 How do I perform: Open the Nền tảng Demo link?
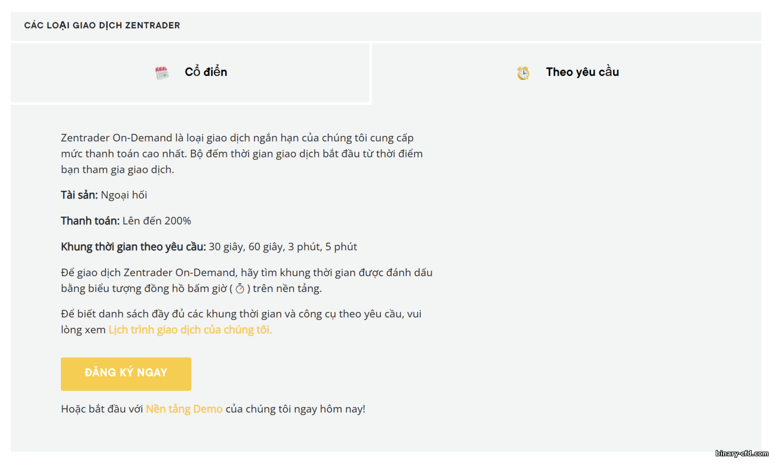[184, 409]
